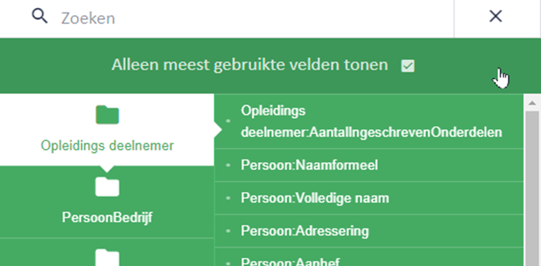
Task: Click the green Opleidings deelnemer folder icon
Action: (x=107, y=115)
